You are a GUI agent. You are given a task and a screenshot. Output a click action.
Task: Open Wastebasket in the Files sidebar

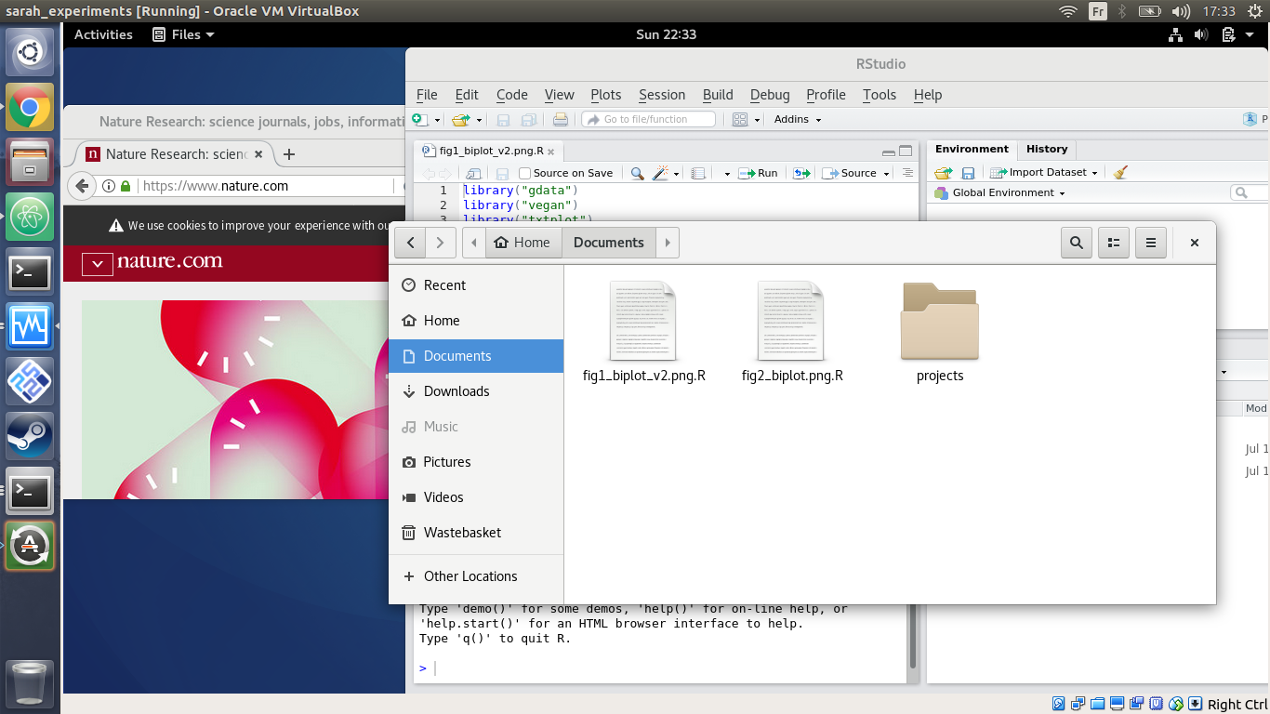click(x=476, y=533)
